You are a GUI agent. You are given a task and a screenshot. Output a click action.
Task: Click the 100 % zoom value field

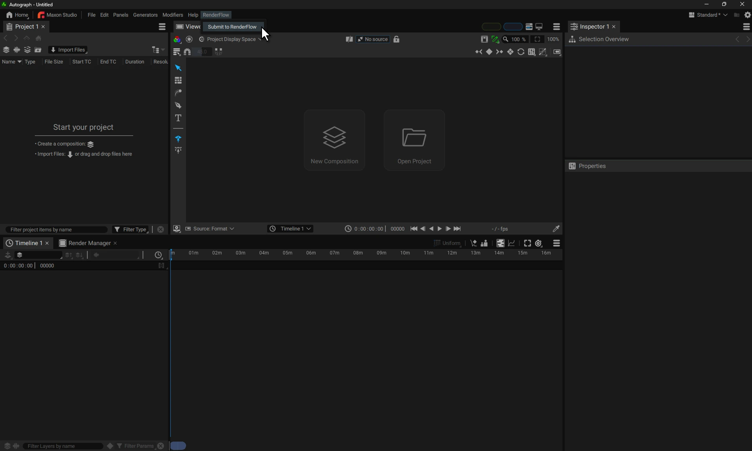(x=519, y=39)
